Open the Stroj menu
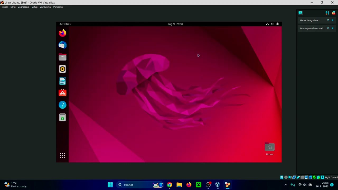This screenshot has height=190, width=338. pyautogui.click(x=13, y=7)
